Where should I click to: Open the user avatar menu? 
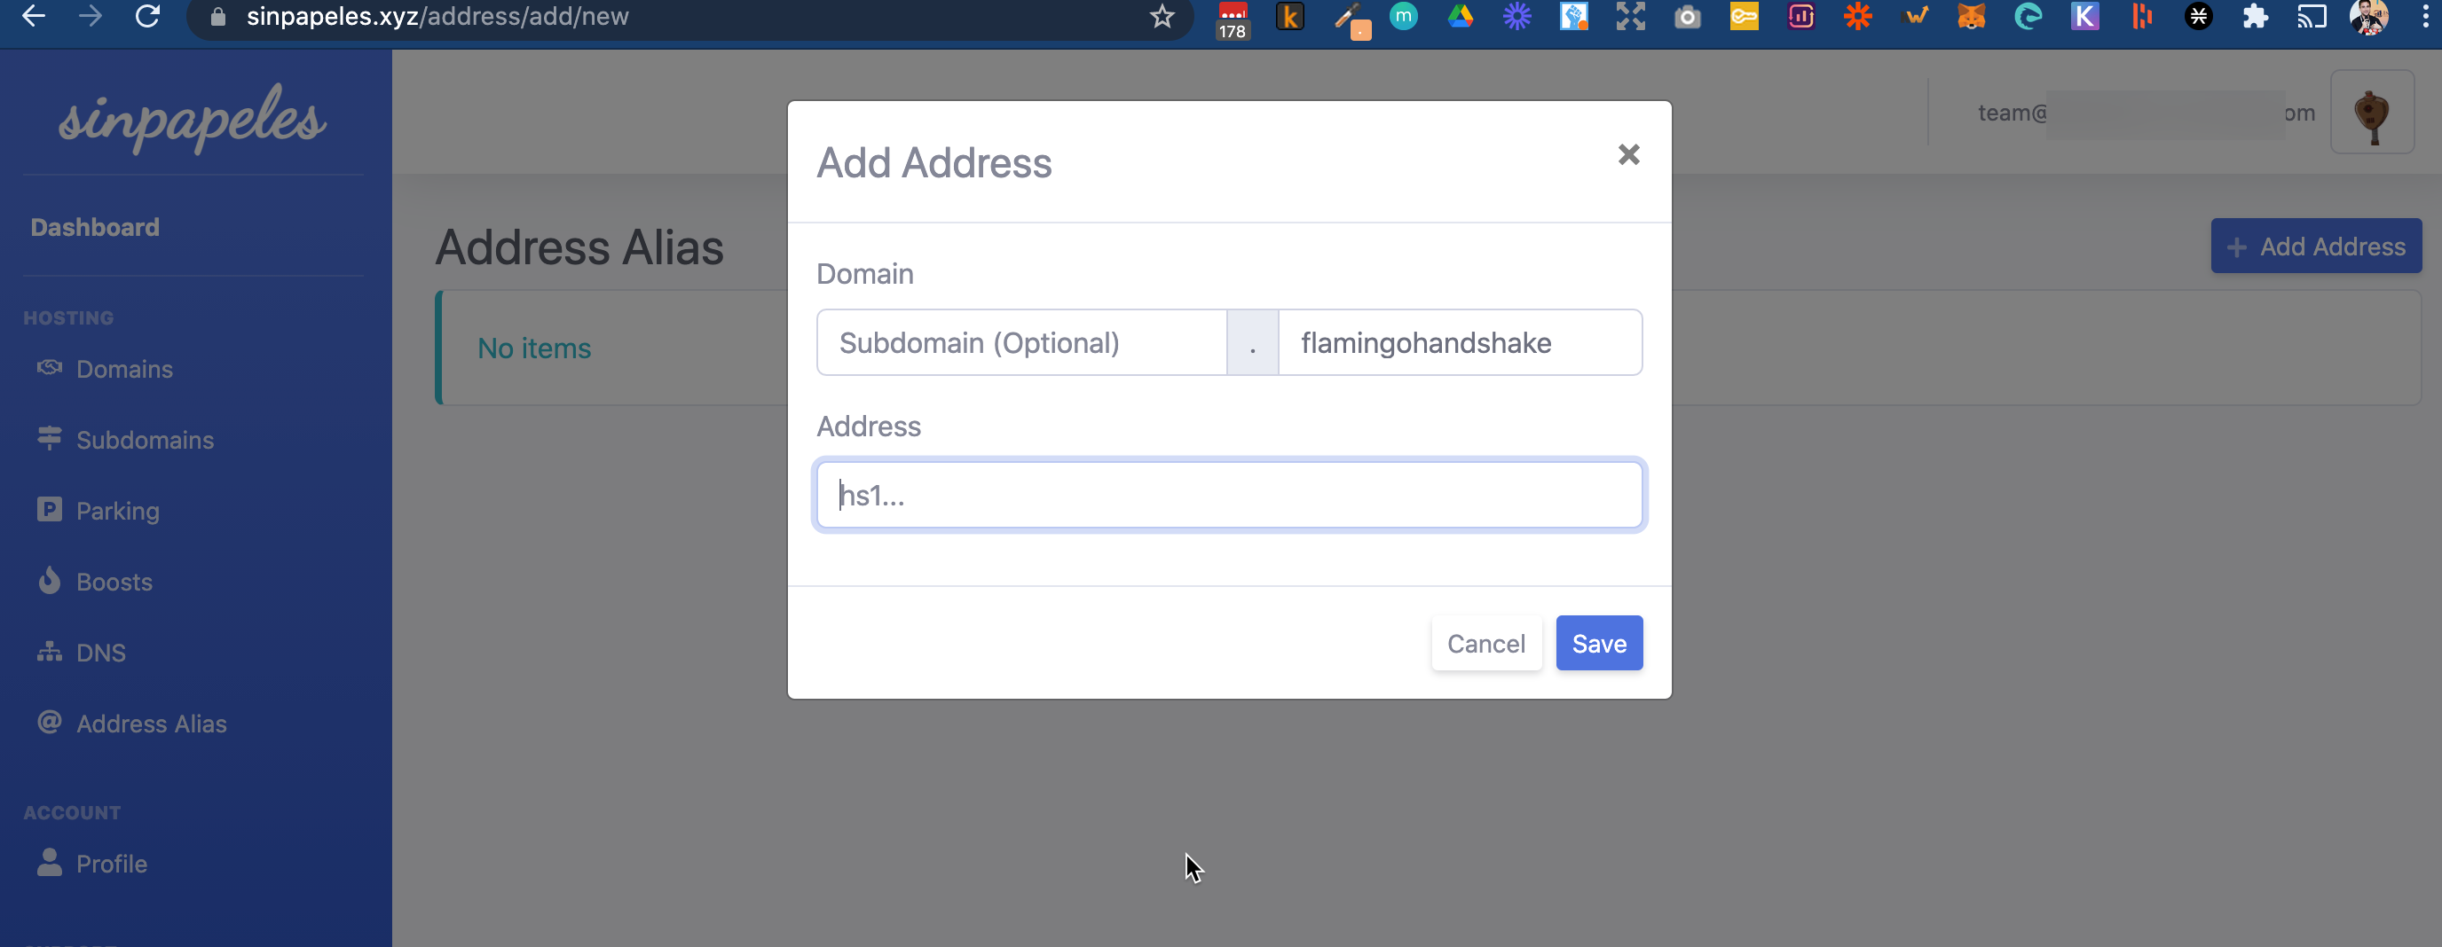tap(2371, 113)
